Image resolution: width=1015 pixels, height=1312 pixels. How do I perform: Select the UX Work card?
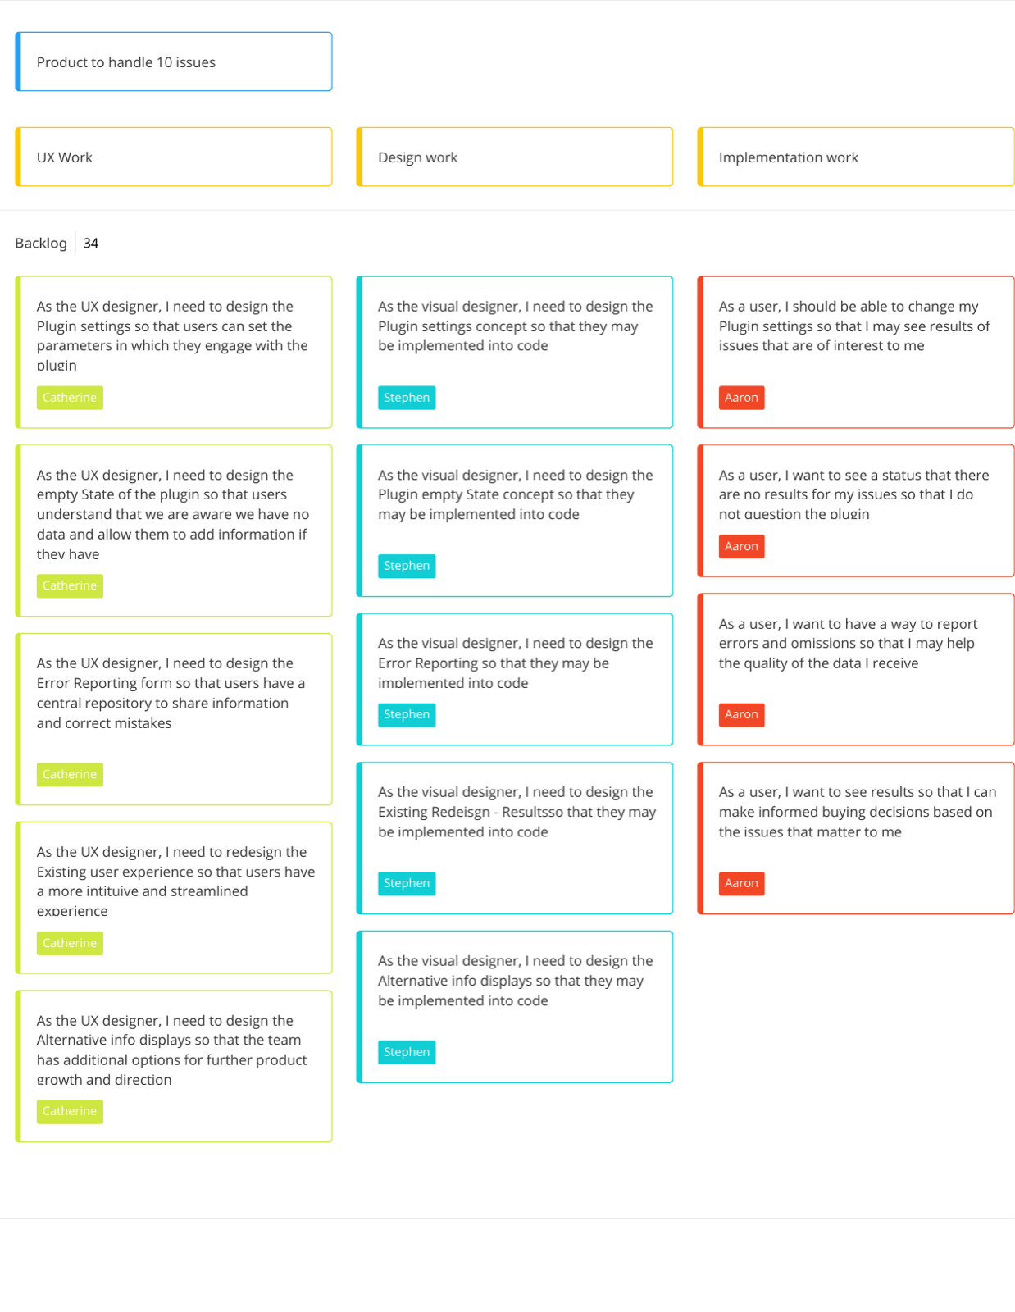[x=174, y=157]
